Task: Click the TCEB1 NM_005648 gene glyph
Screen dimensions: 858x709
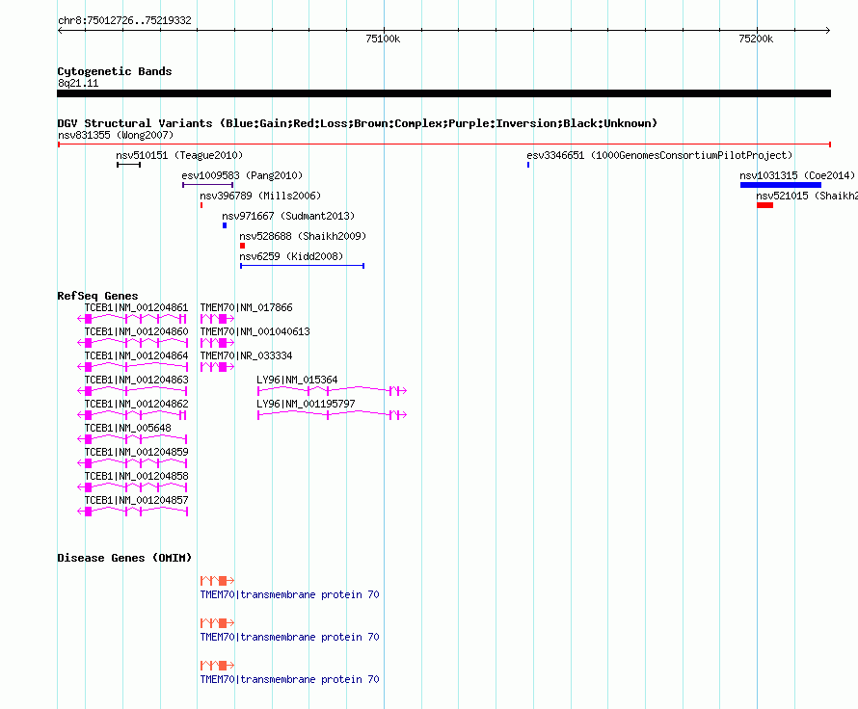Action: point(132,439)
